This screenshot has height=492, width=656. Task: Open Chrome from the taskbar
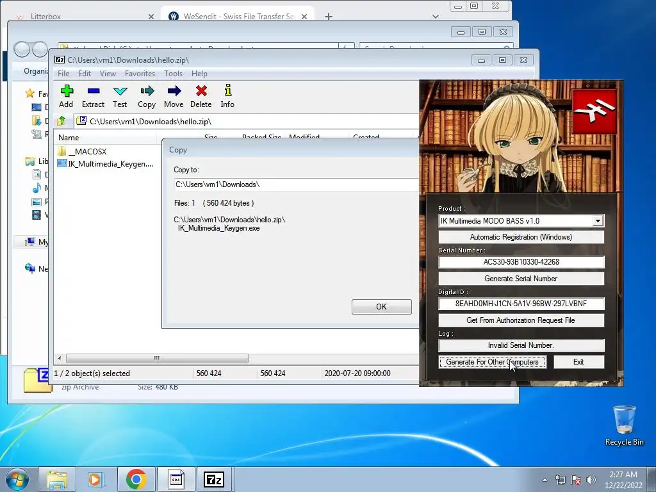click(136, 479)
